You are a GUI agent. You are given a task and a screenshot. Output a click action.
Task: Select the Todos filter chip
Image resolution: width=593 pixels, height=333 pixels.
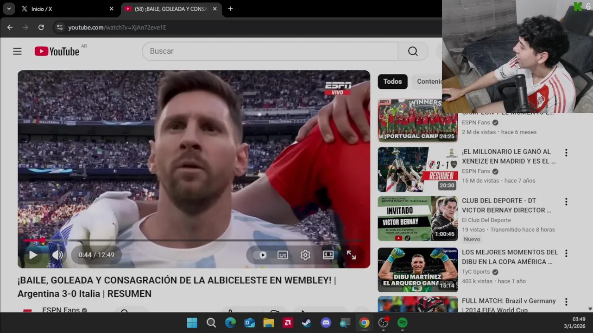coord(392,81)
